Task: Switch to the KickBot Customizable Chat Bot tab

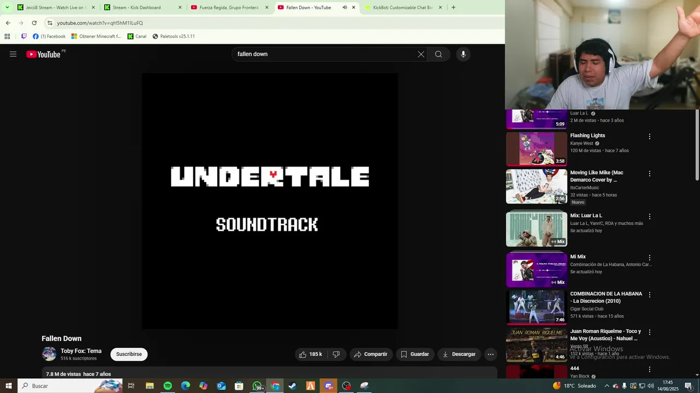Action: pyautogui.click(x=403, y=8)
